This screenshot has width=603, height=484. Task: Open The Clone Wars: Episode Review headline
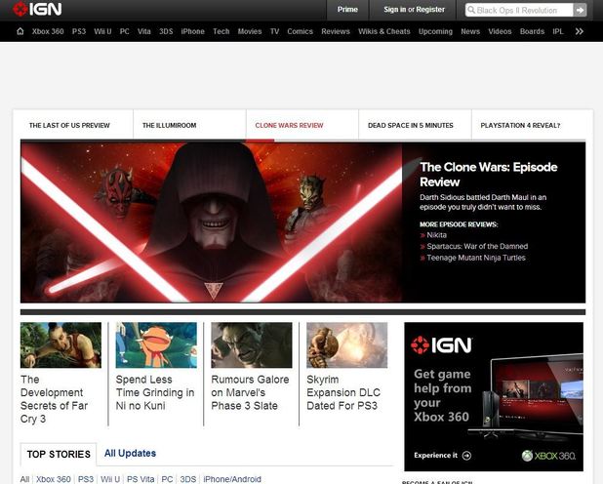click(x=489, y=175)
